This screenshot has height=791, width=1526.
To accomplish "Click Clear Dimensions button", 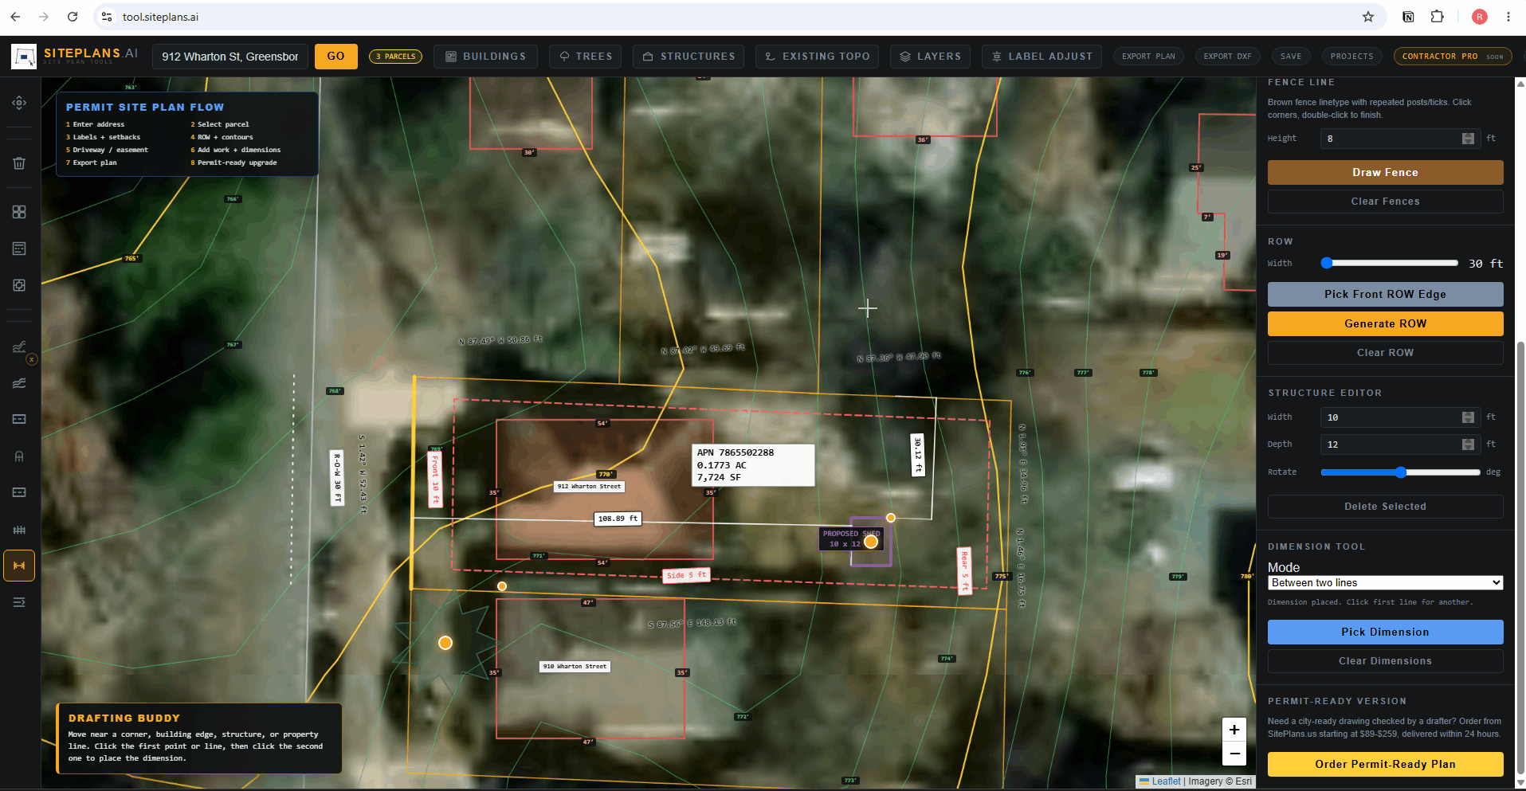I will [x=1385, y=661].
